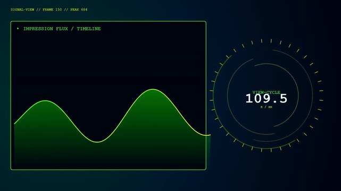
Task: Click the IMPRESSION FLUX / TIMELINE title
Action: coord(62,29)
